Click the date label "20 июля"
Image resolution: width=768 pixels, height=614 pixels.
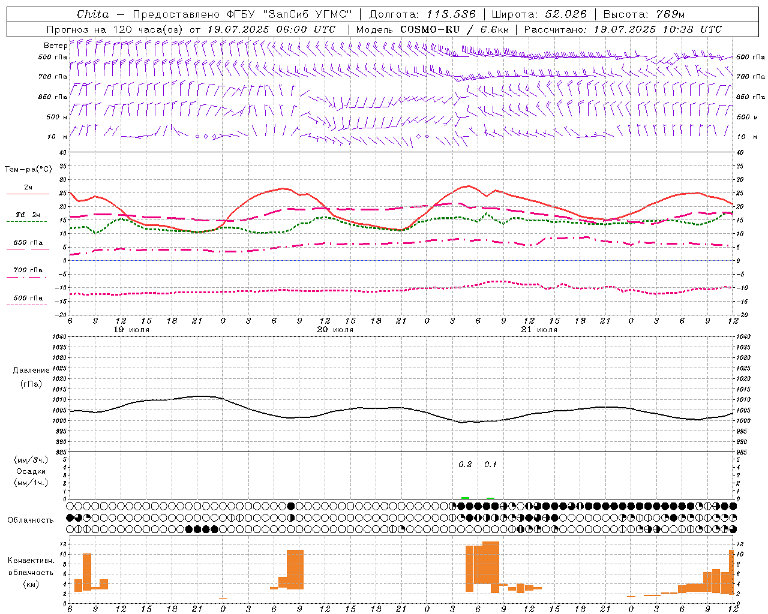(x=335, y=330)
